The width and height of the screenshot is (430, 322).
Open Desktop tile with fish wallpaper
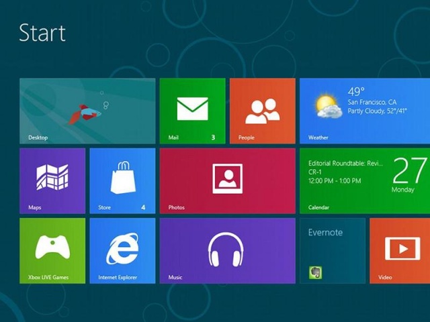pyautogui.click(x=87, y=111)
